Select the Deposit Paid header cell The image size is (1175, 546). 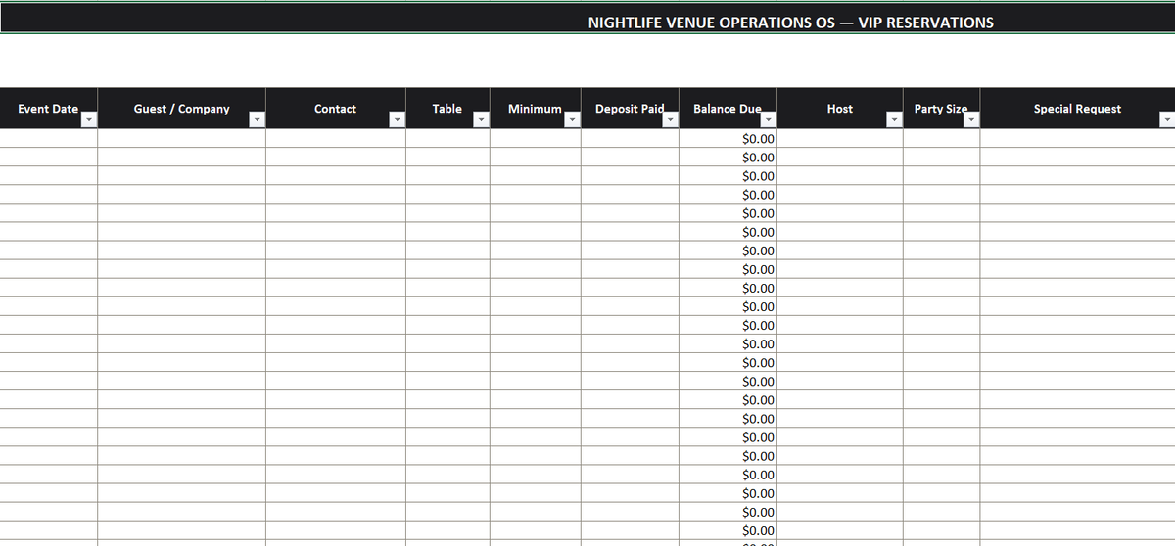tap(630, 109)
